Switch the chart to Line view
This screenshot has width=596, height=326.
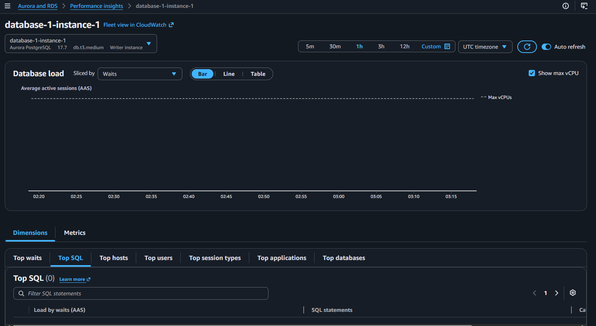coord(229,74)
